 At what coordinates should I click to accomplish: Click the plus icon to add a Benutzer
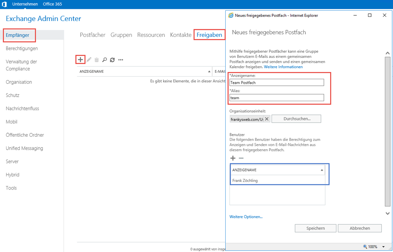(x=233, y=158)
